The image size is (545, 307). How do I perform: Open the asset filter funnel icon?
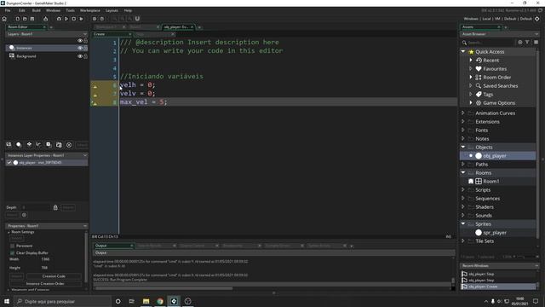(x=527, y=42)
